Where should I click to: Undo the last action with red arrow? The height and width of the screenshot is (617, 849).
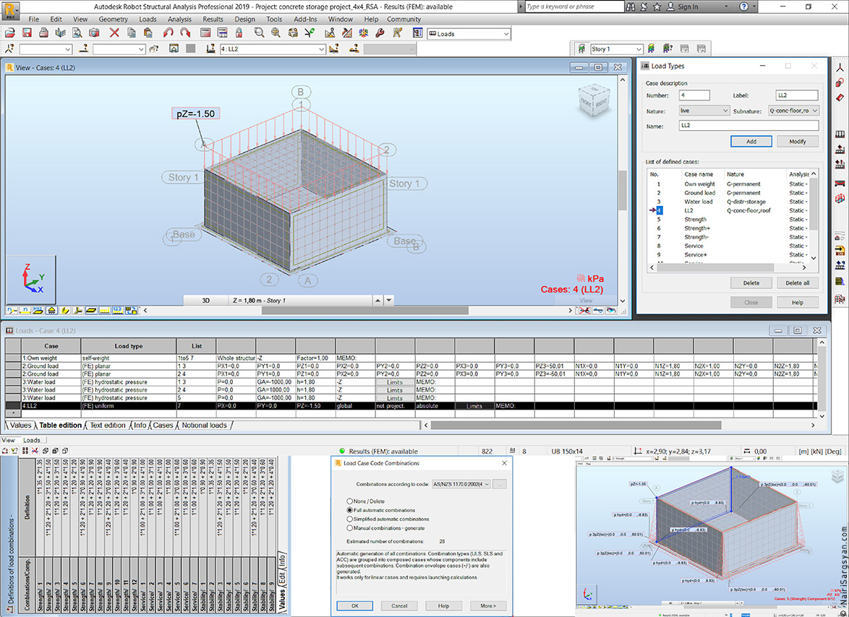tap(168, 33)
